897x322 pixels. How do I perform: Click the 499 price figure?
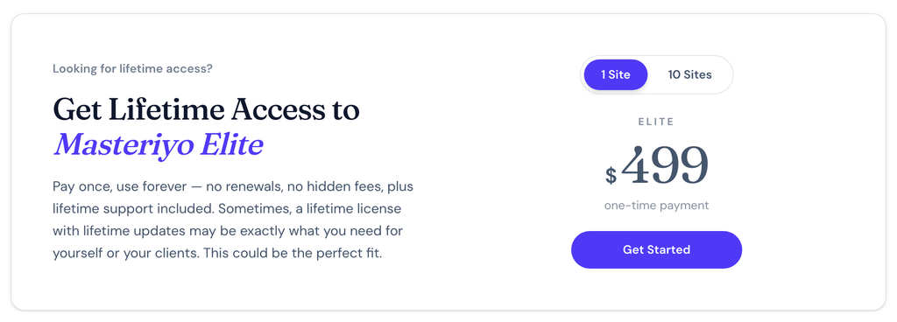[665, 165]
